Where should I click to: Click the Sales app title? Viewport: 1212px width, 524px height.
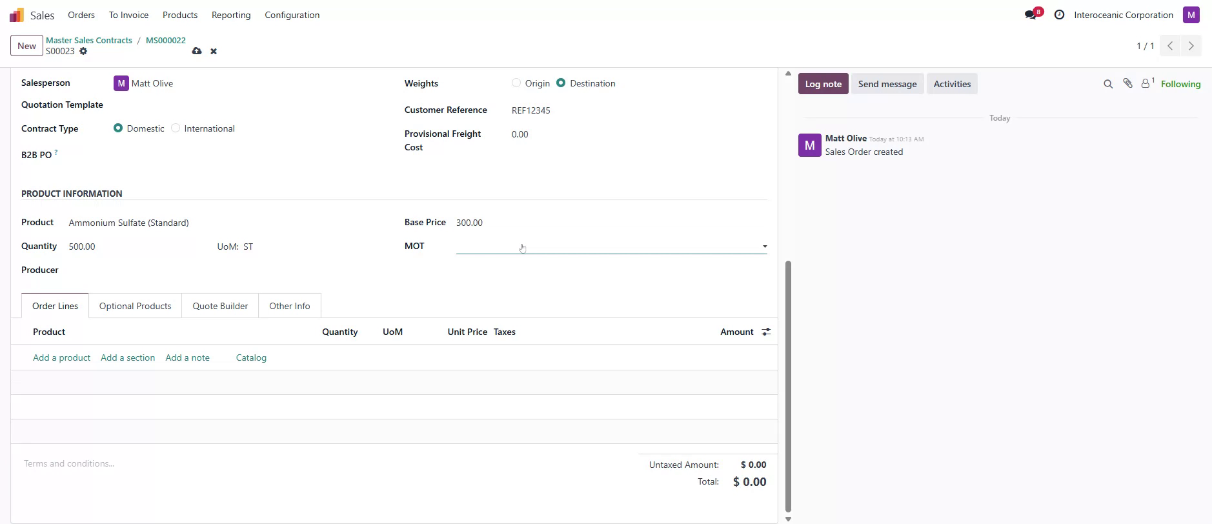click(43, 15)
